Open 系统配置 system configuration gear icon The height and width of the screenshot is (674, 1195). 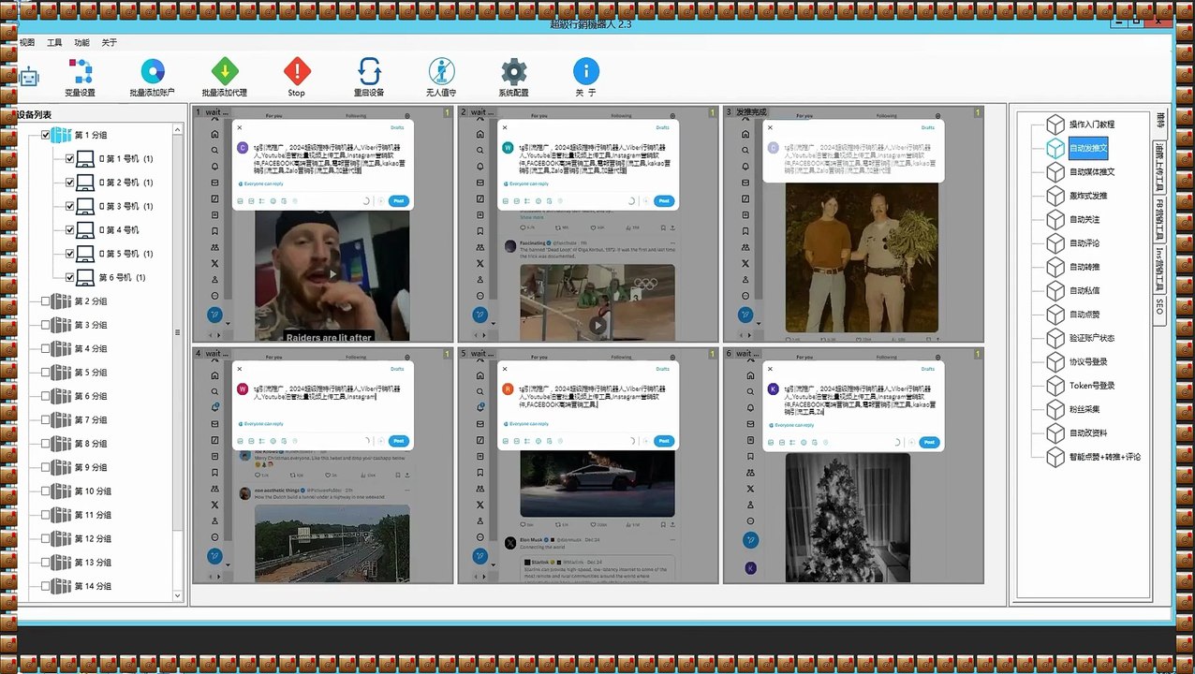pos(513,71)
